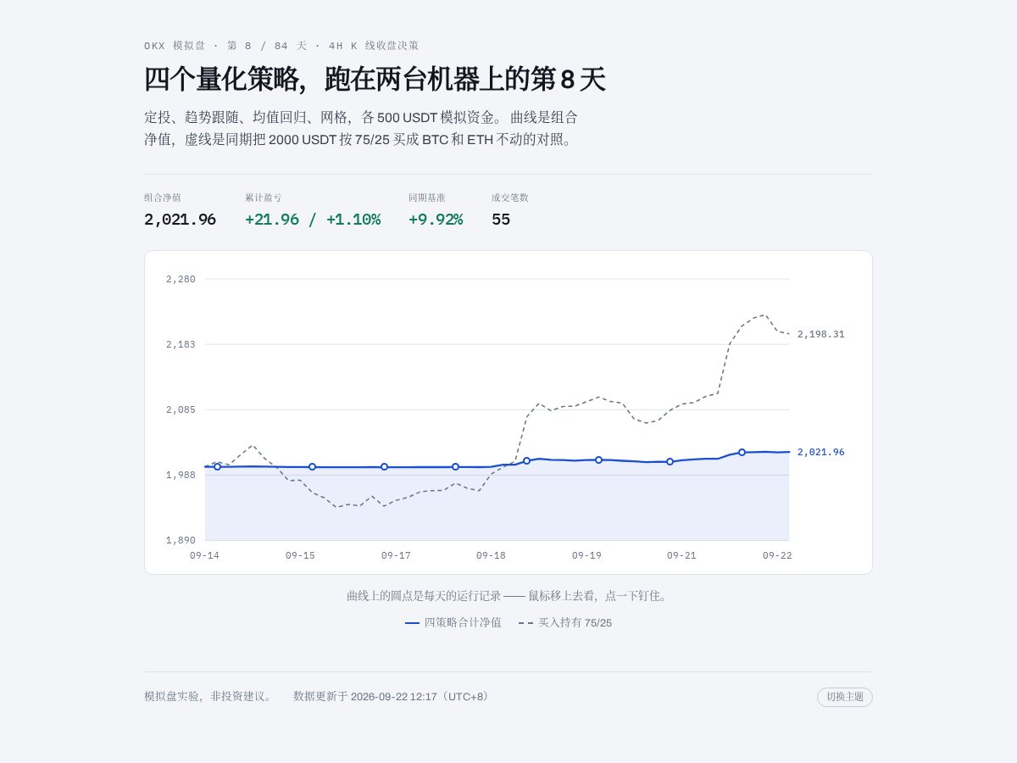This screenshot has height=763, width=1017.
Task: Select the chart marker near 09-21
Action: pos(670,462)
